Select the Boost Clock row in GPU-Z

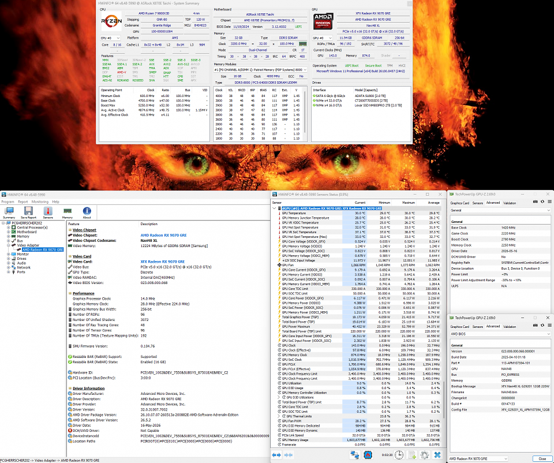(500, 239)
